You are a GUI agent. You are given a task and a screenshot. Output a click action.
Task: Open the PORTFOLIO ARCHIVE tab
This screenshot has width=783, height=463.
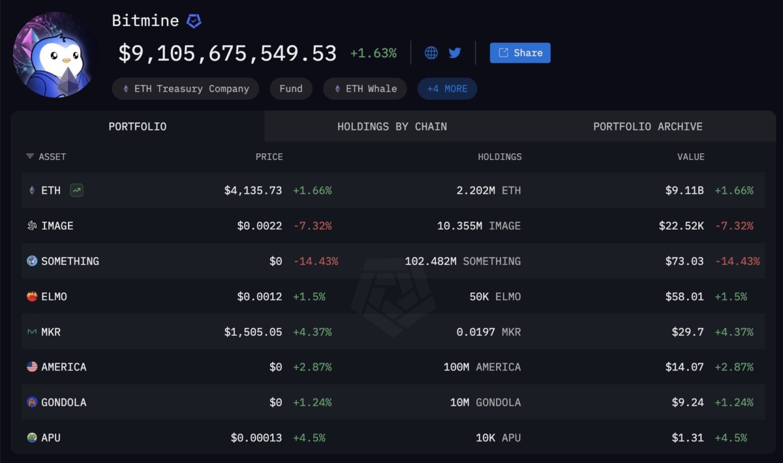click(x=648, y=127)
